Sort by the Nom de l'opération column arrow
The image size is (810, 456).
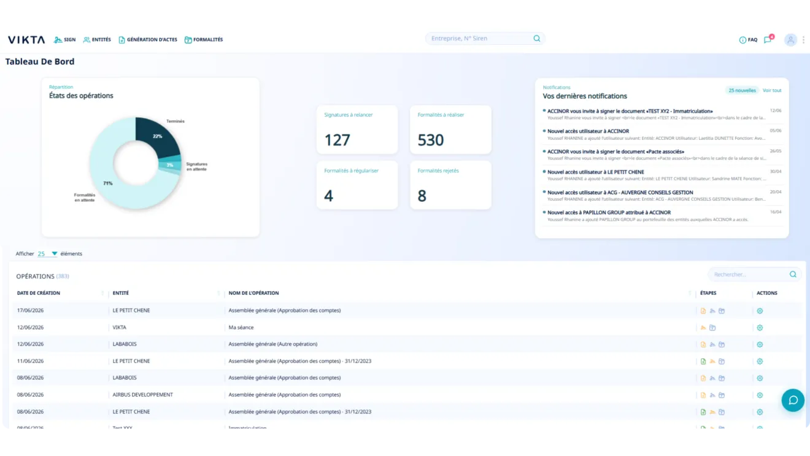[690, 293]
